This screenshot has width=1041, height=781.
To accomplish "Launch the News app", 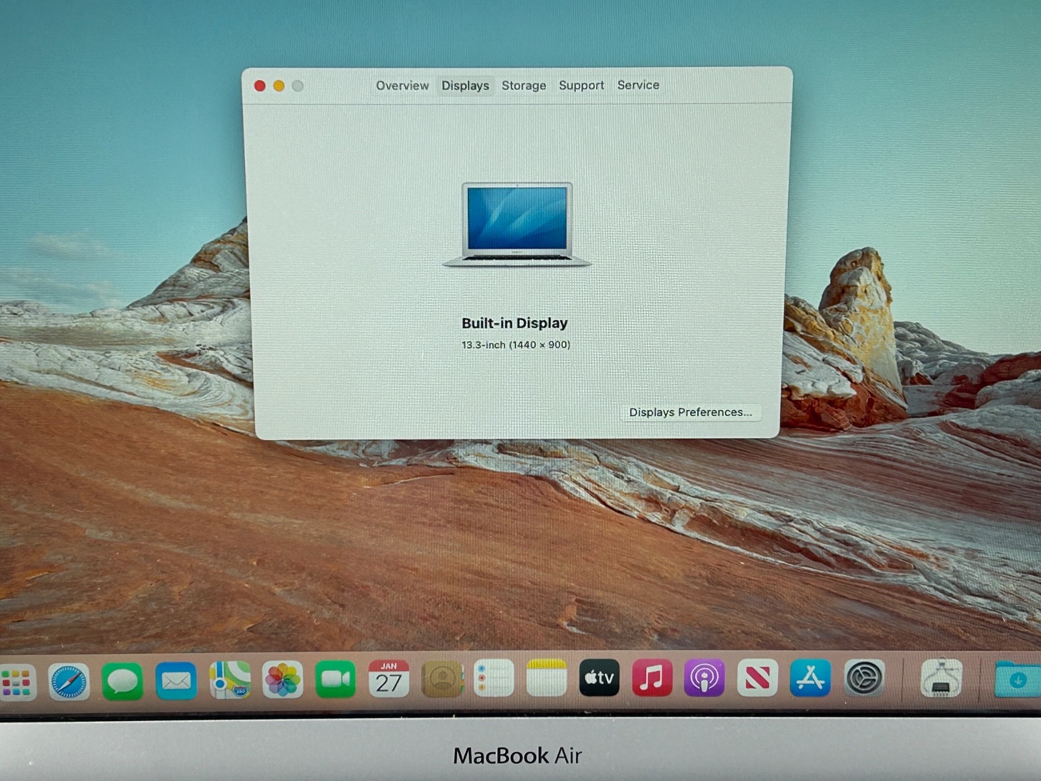I will [757, 678].
